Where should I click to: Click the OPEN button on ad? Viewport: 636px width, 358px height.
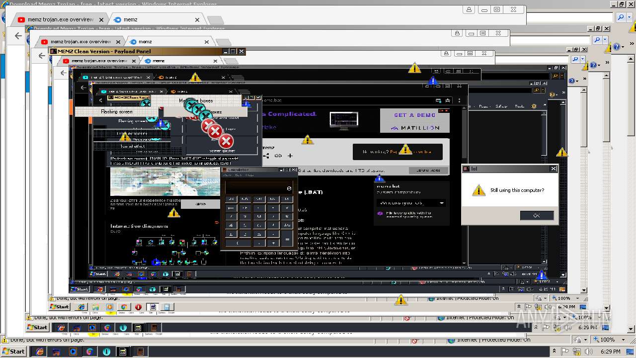coord(200,204)
